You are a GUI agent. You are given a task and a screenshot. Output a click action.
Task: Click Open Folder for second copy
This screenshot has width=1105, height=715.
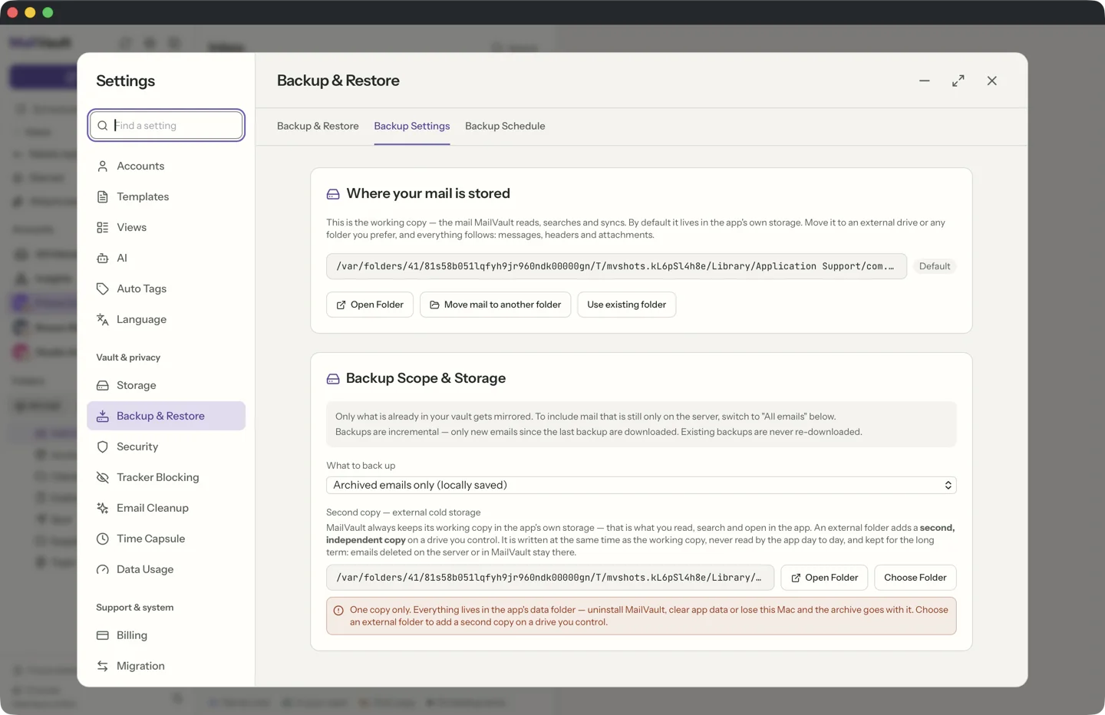824,578
